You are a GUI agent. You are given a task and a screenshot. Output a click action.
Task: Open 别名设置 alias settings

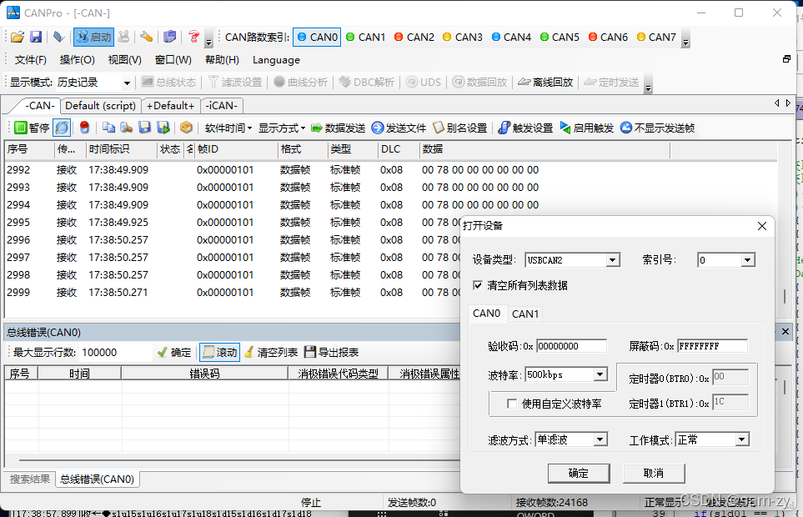(x=460, y=128)
